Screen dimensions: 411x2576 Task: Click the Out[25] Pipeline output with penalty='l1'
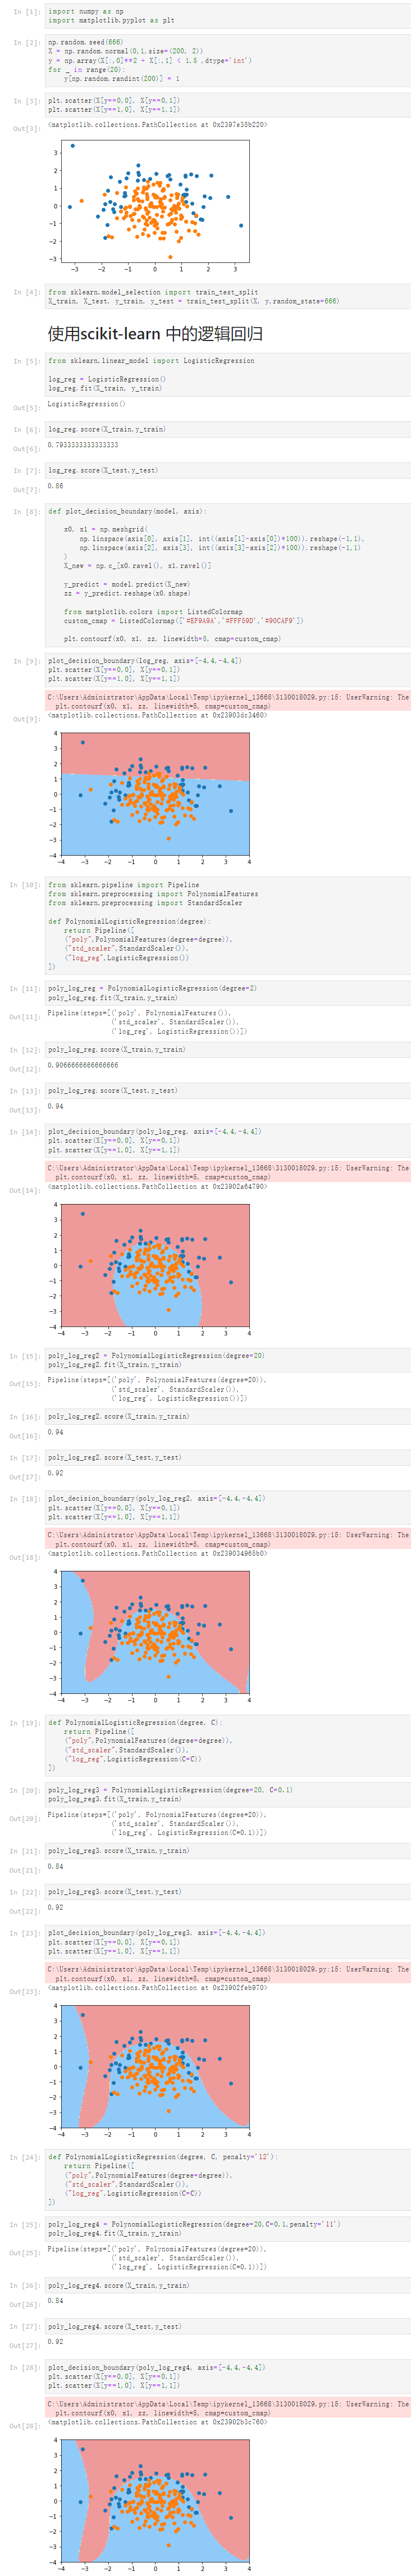[x=157, y=2258]
